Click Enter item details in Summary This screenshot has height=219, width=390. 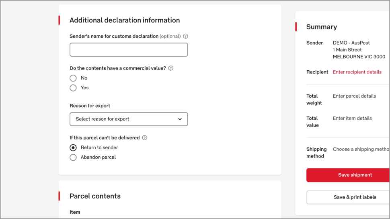pos(352,119)
